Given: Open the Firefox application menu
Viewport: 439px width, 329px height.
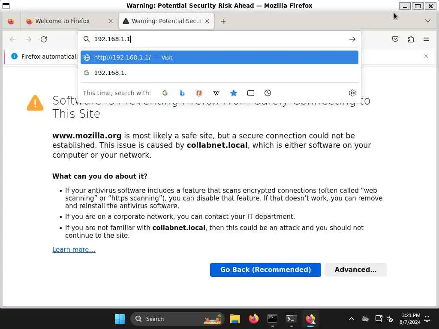Looking at the screenshot, I should (426, 39).
